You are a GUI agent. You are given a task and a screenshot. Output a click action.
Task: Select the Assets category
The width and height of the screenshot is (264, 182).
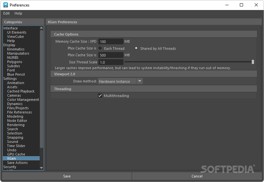(x=12, y=87)
